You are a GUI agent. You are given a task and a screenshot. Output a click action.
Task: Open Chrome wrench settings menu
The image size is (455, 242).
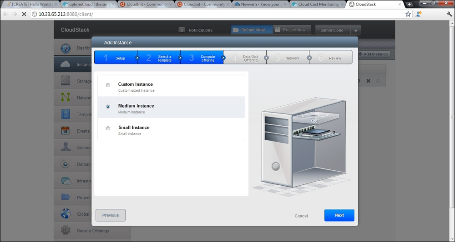pos(449,14)
